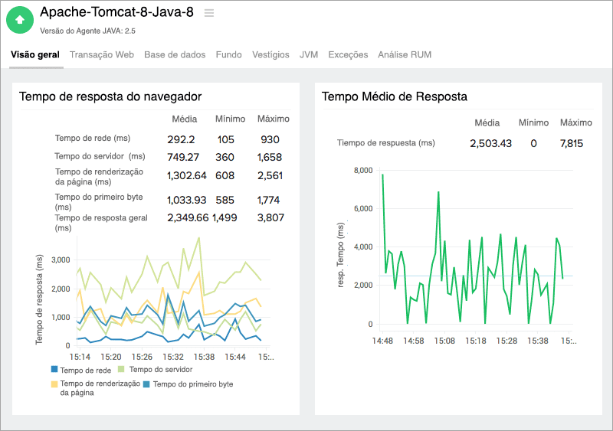Toggle Tempo de renderização da página legend swatch

54,384
